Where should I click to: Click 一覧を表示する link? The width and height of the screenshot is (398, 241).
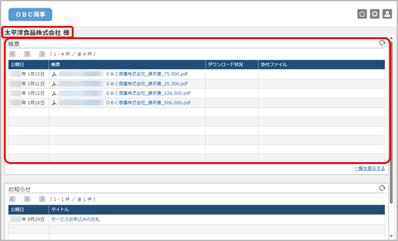(370, 168)
